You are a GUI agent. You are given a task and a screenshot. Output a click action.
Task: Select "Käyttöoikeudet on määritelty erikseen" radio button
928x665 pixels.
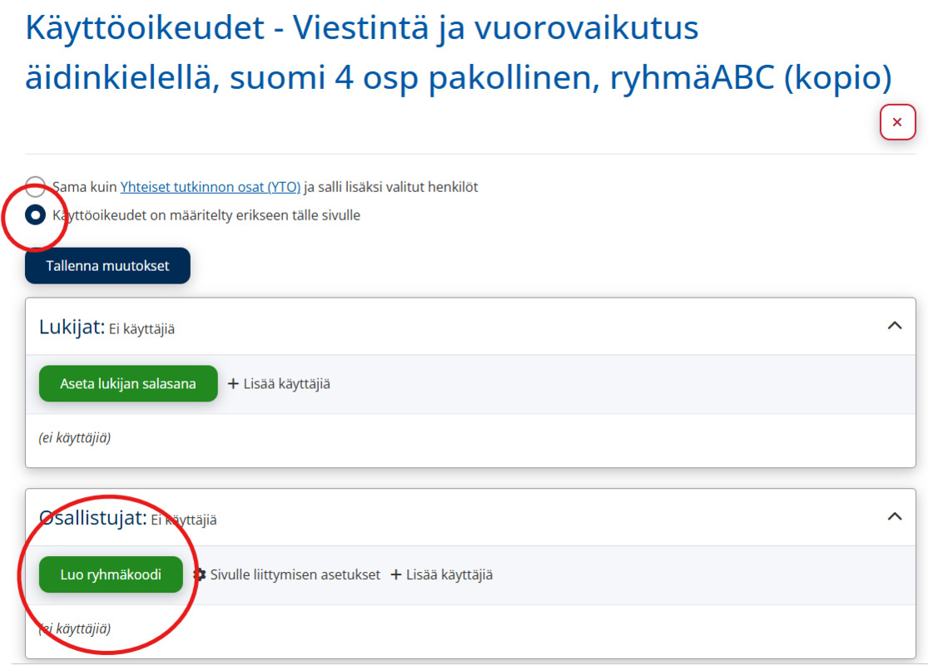(x=36, y=215)
